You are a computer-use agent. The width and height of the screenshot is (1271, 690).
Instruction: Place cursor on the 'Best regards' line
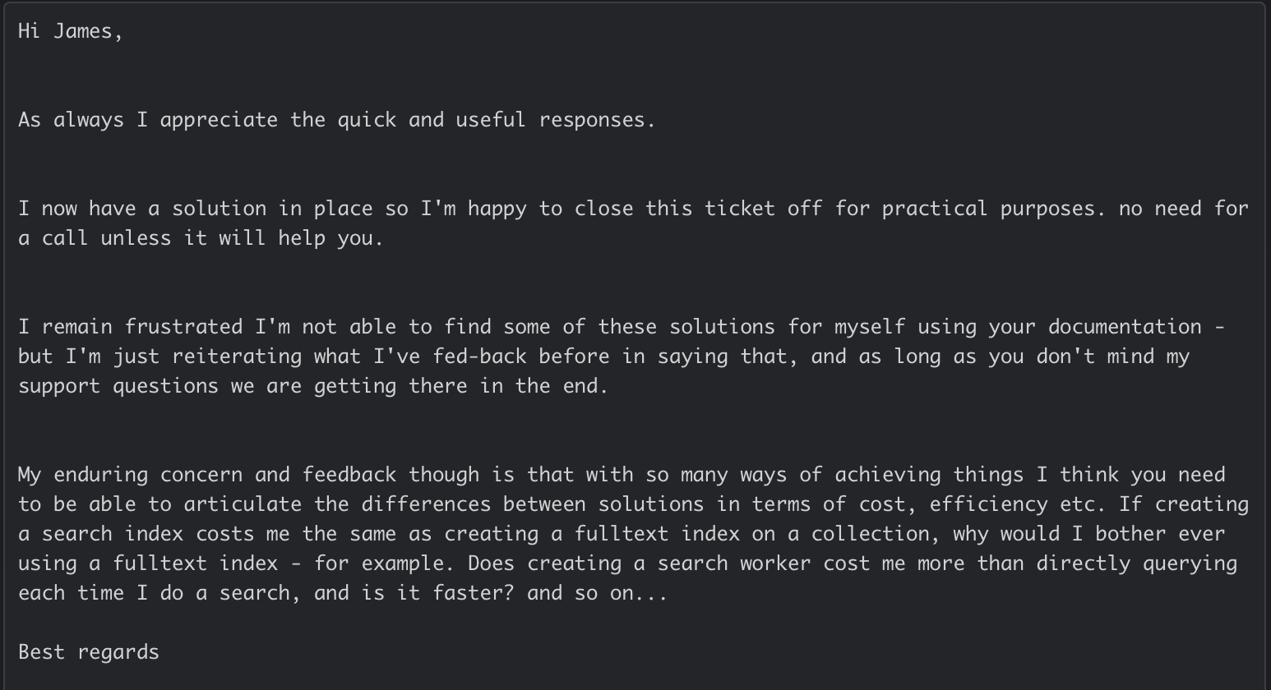89,652
